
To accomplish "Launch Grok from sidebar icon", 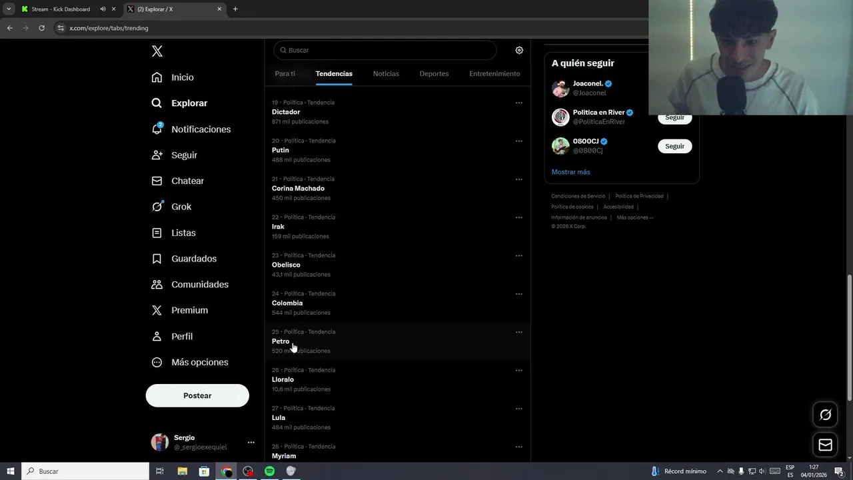I will click(x=157, y=207).
